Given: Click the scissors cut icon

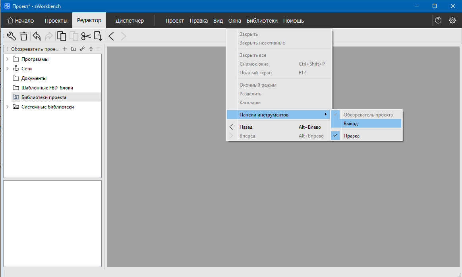Looking at the screenshot, I should (86, 36).
